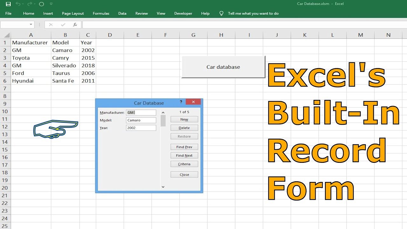Image resolution: width=407 pixels, height=229 pixels.
Task: Click Find Prev in the record form
Action: coord(184,147)
